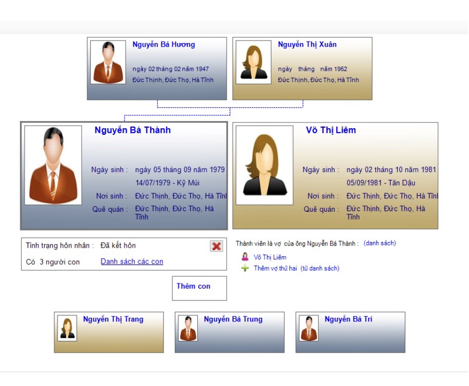
Task: Click the 'Đã kết hôn' marital status value
Action: [118, 246]
